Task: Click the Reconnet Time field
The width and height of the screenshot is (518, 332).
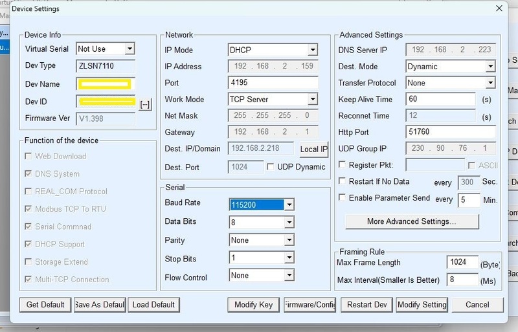Action: 440,115
